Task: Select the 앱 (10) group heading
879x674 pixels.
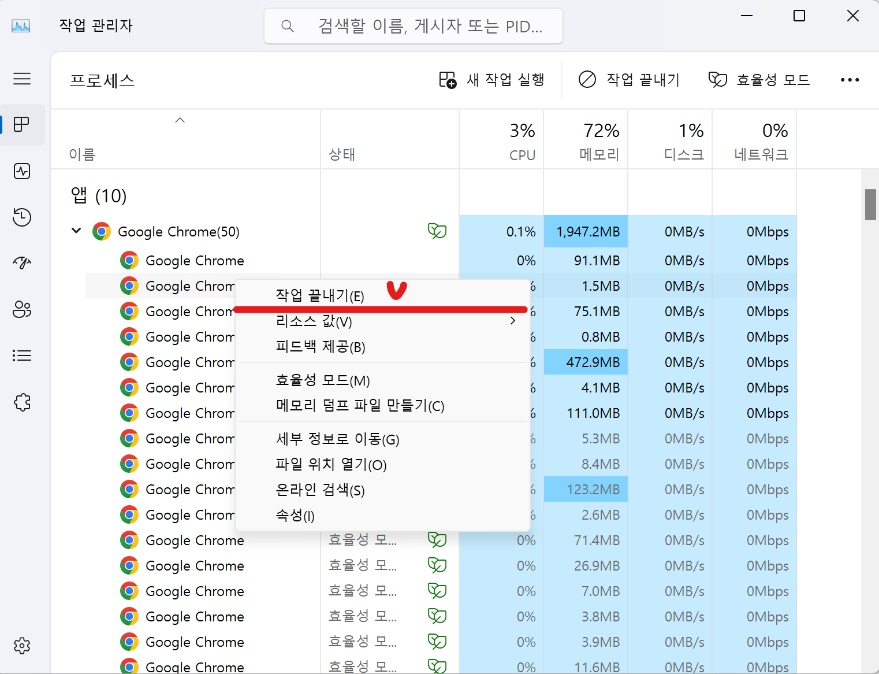Action: [98, 196]
